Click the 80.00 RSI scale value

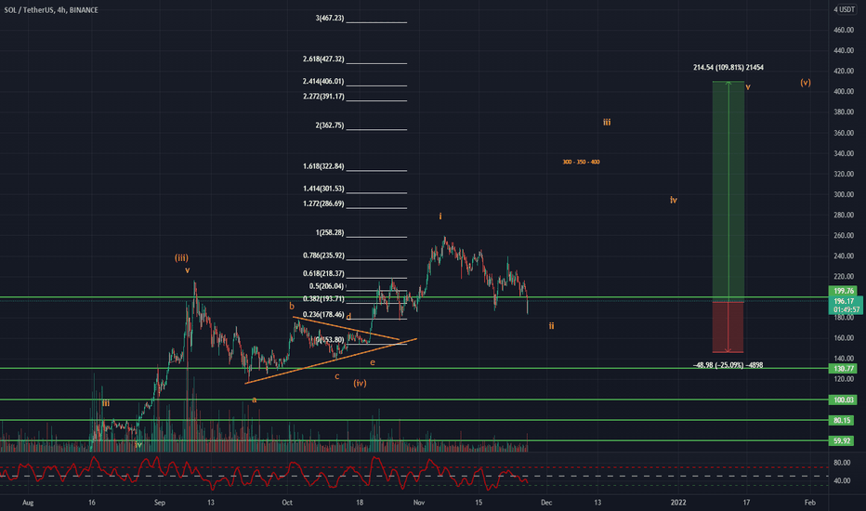(842, 463)
